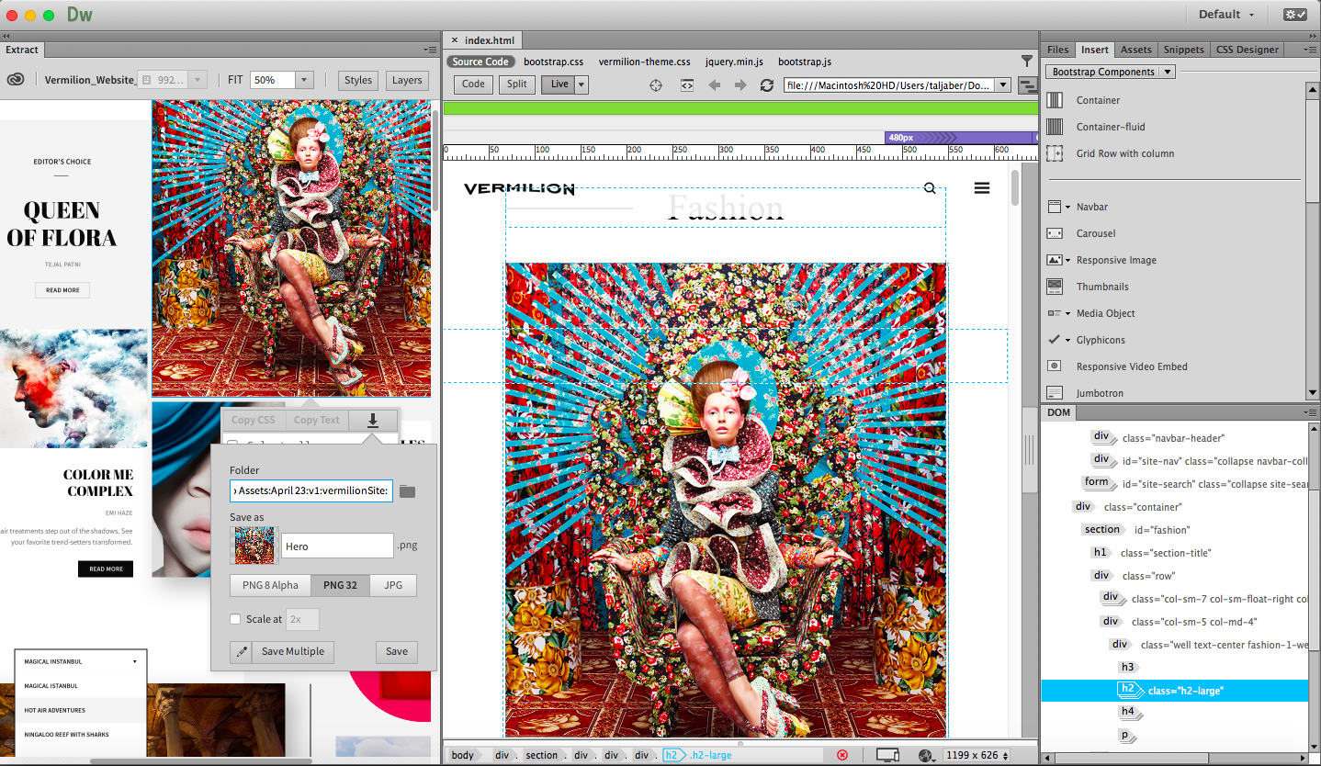Viewport: 1321px width, 766px height.
Task: Switch to Code view
Action: [x=473, y=84]
